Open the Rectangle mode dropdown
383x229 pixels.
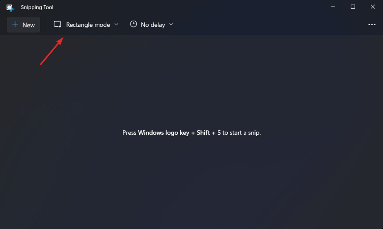point(88,25)
